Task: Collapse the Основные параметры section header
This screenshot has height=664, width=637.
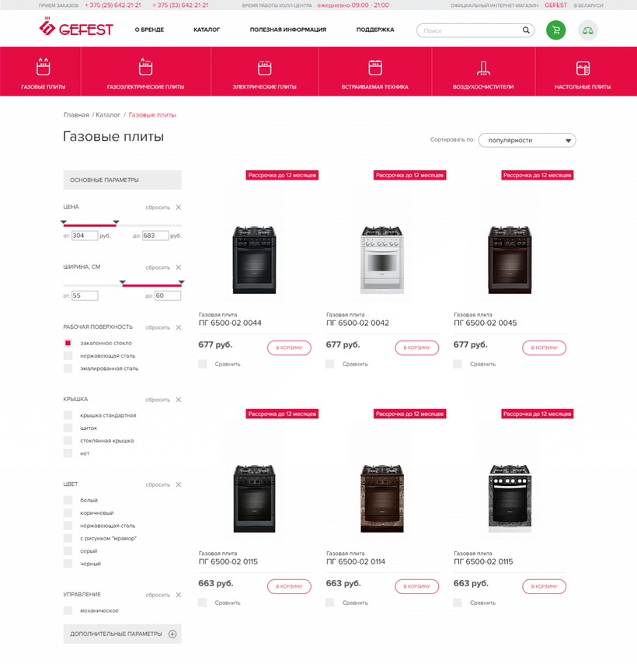Action: pos(122,180)
